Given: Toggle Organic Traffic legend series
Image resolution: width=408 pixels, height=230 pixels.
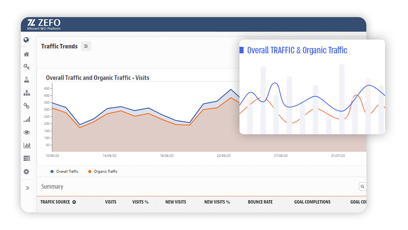Looking at the screenshot, I should point(103,171).
